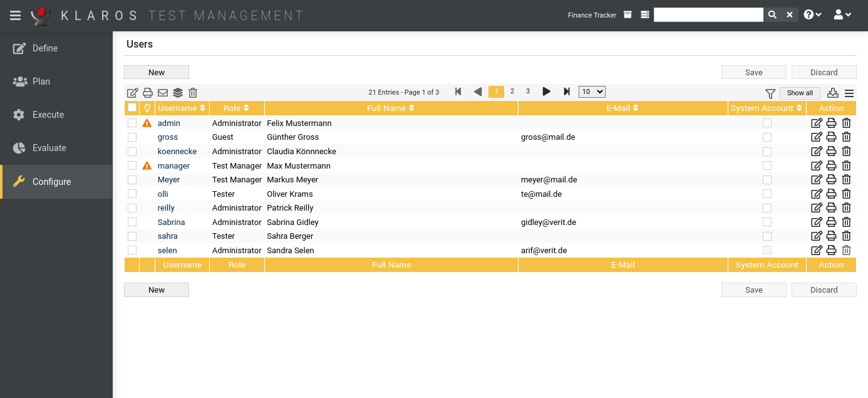Select the checkbox for user koennecke
The image size is (868, 398).
[132, 152]
